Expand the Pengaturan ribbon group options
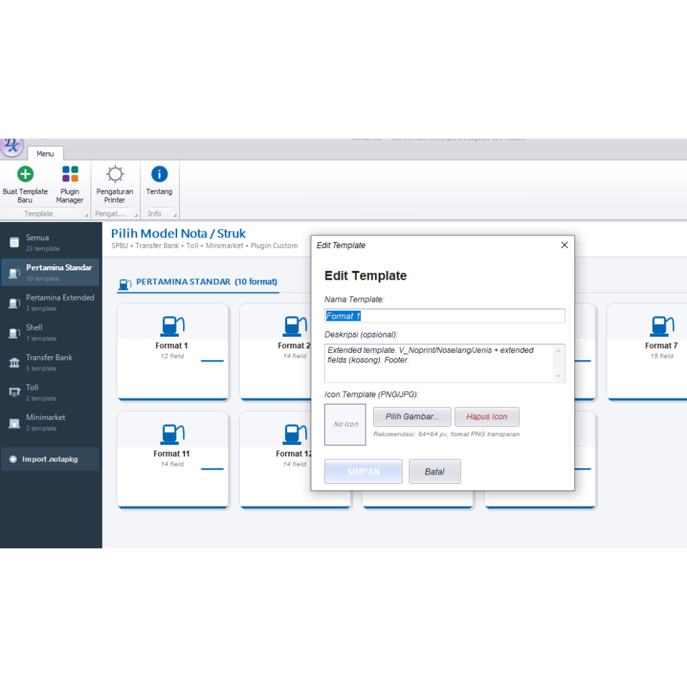This screenshot has height=687, width=687. (134, 214)
